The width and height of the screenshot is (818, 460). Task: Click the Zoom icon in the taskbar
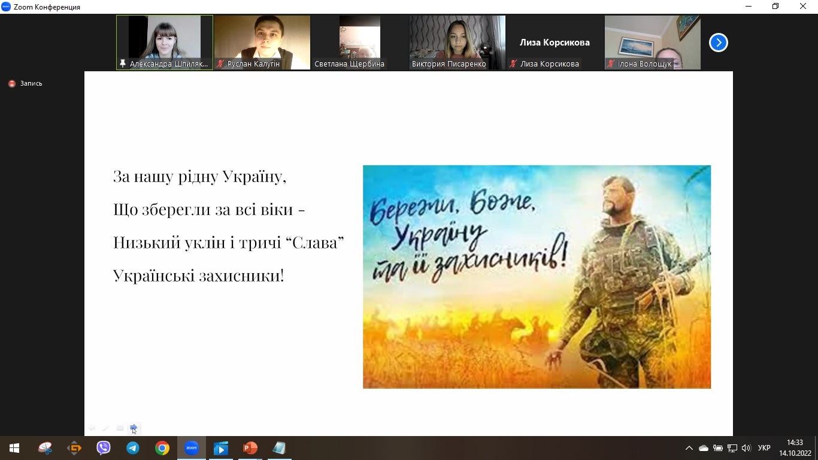tap(192, 448)
